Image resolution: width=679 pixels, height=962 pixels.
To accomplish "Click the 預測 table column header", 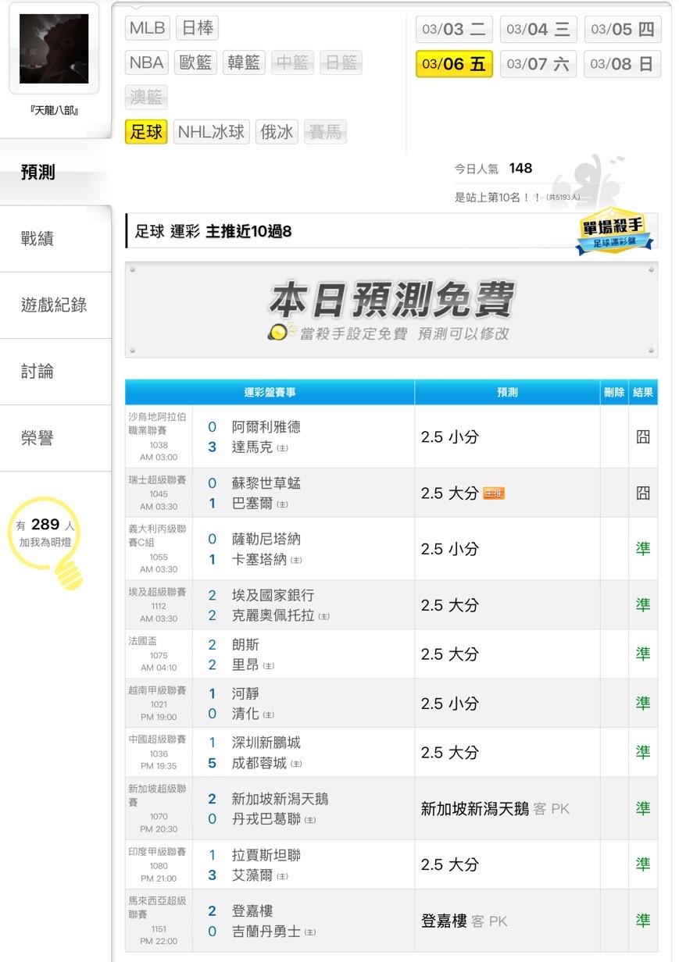I will point(507,393).
